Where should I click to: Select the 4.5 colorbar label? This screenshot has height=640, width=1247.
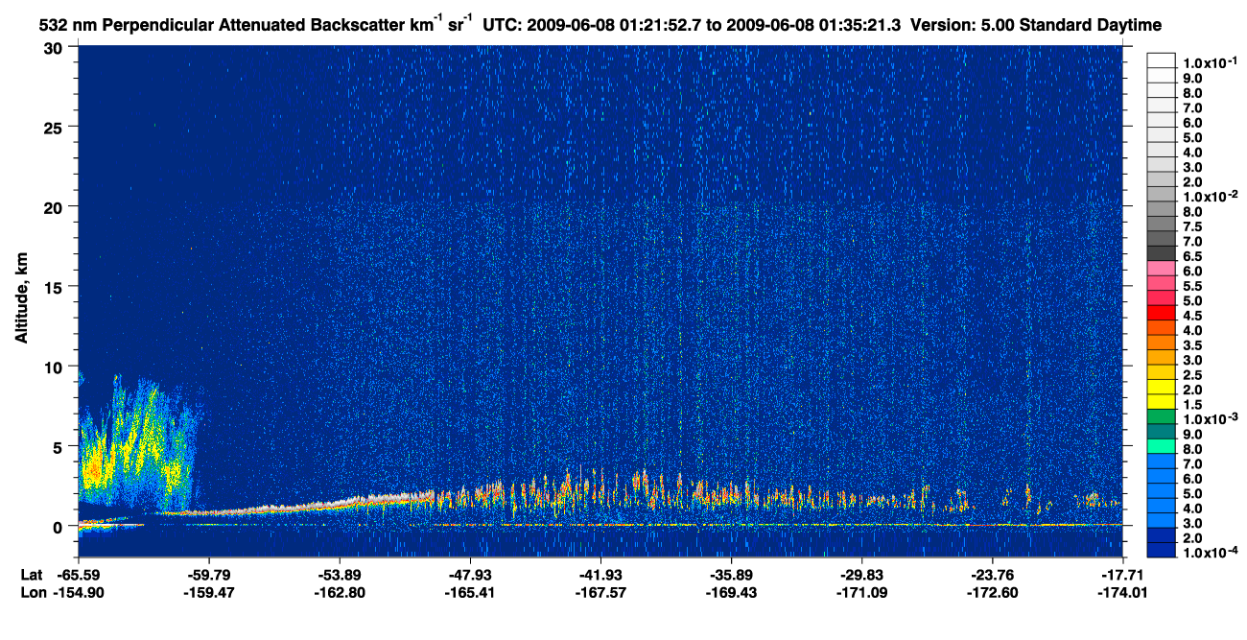click(x=1194, y=316)
